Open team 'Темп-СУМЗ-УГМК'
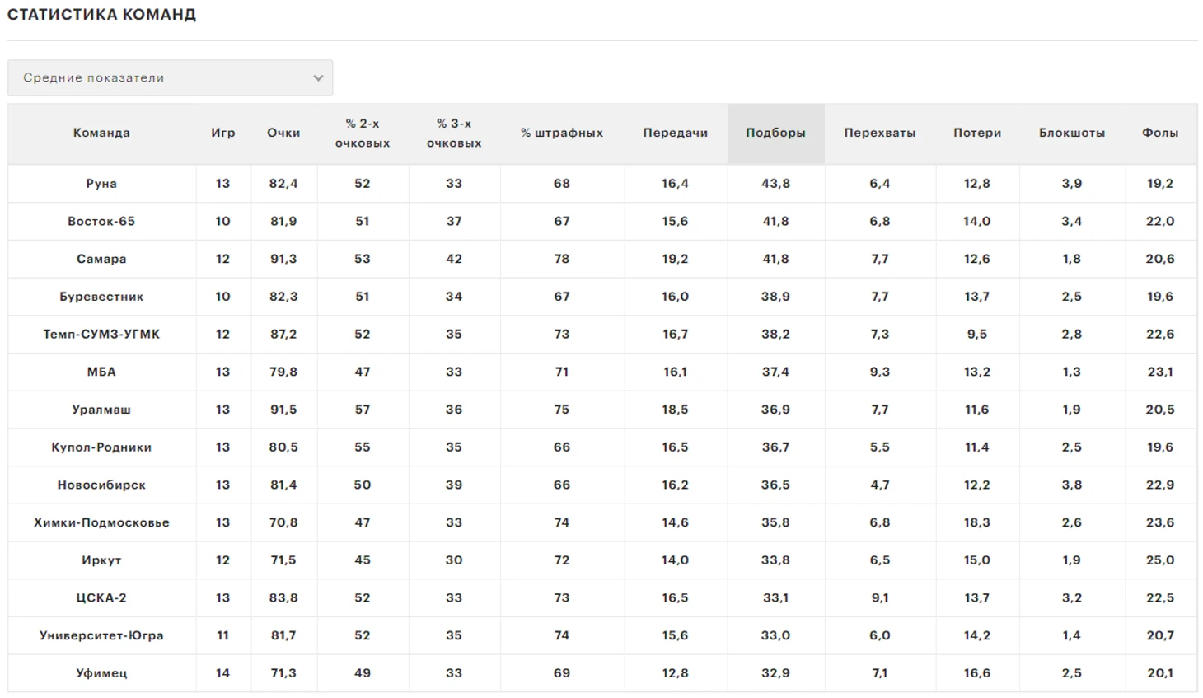The image size is (1203, 698). 101,335
